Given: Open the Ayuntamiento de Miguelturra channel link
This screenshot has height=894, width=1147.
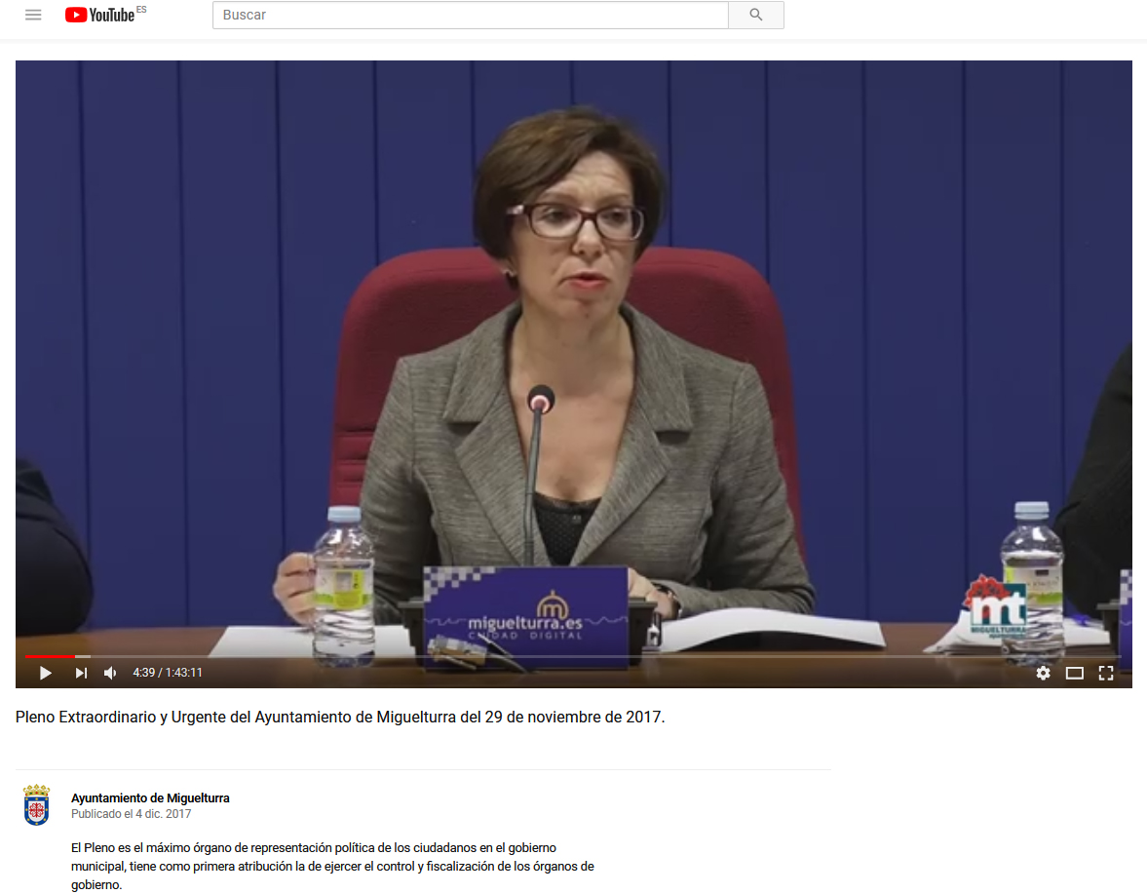Looking at the screenshot, I should tap(150, 797).
